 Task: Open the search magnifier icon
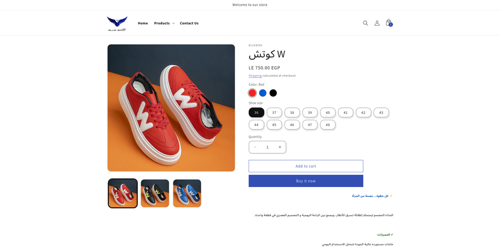coord(365,23)
